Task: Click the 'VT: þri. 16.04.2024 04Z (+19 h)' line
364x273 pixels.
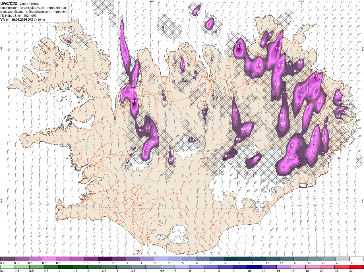Action: point(22,20)
